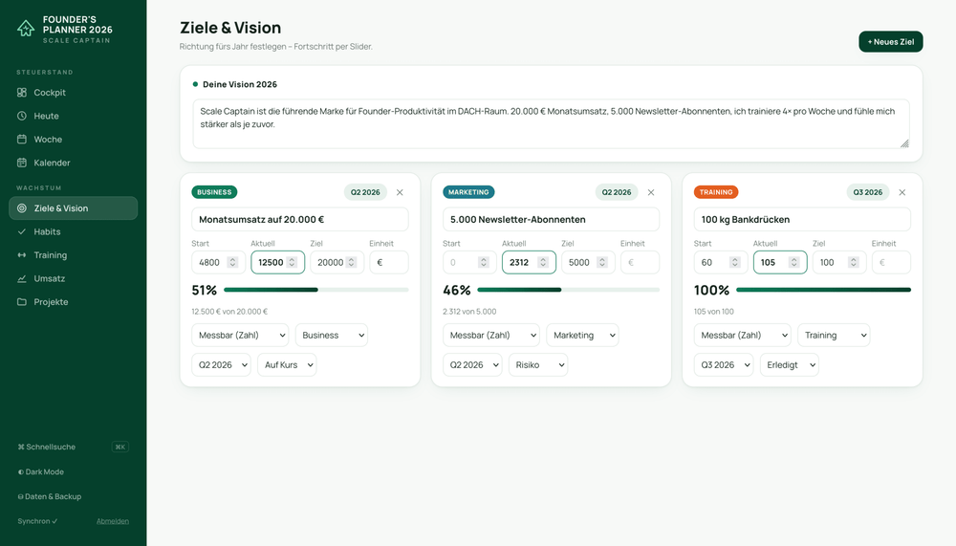956x546 pixels.
Task: Open Training dumbbell icon in sidebar
Action: click(22, 255)
